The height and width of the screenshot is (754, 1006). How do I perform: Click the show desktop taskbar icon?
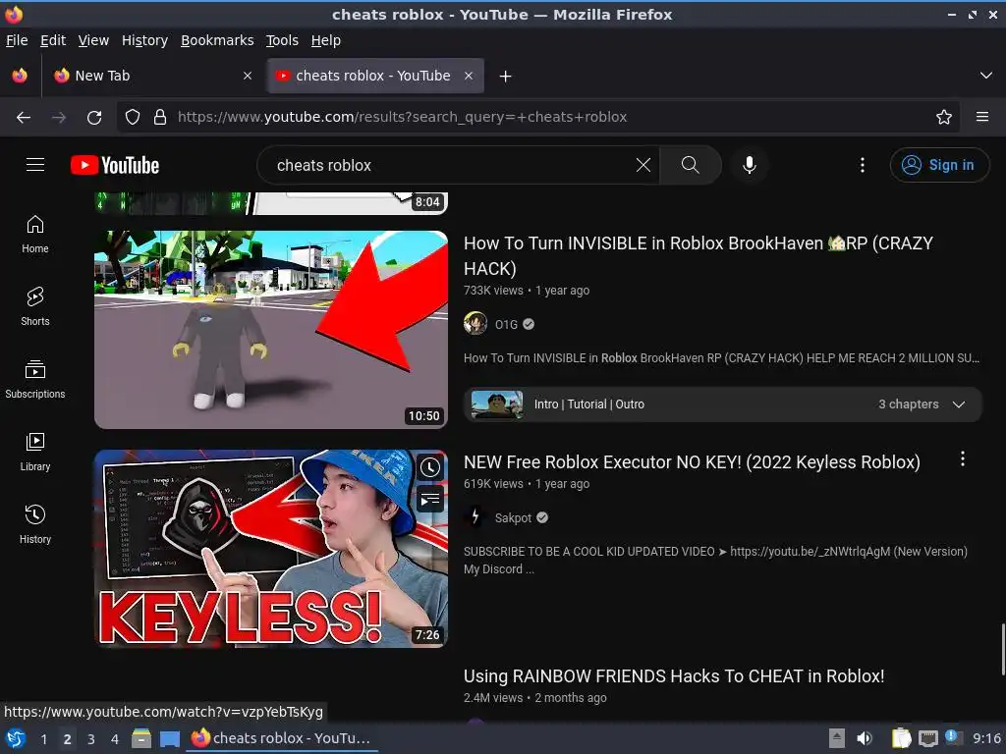coord(169,738)
